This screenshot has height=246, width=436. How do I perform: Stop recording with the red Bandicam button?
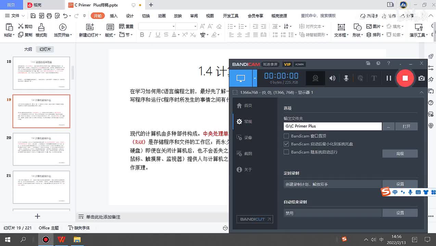(x=405, y=78)
